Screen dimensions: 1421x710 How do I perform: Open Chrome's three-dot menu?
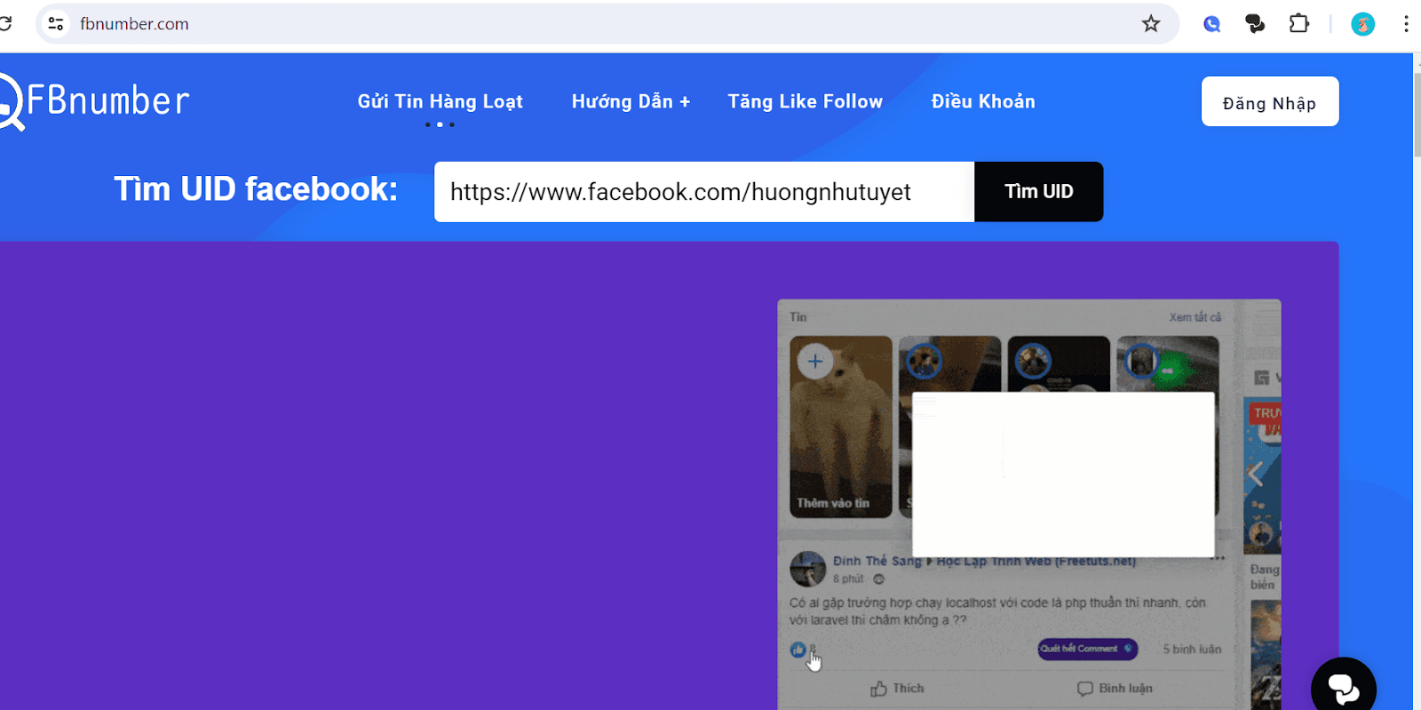pyautogui.click(x=1406, y=24)
